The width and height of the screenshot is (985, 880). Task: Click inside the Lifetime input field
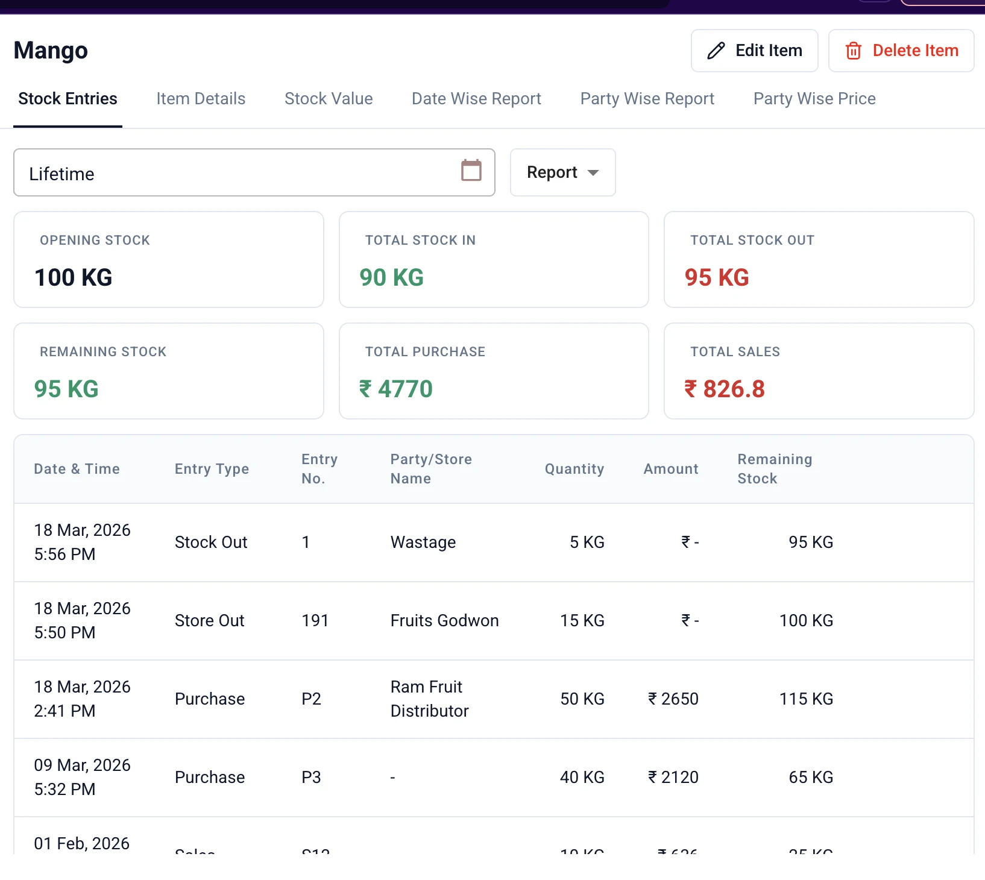click(181, 173)
